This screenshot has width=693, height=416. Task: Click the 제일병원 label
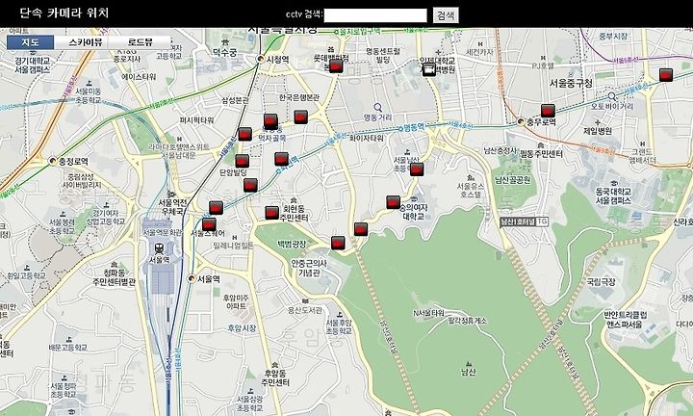coord(598,131)
